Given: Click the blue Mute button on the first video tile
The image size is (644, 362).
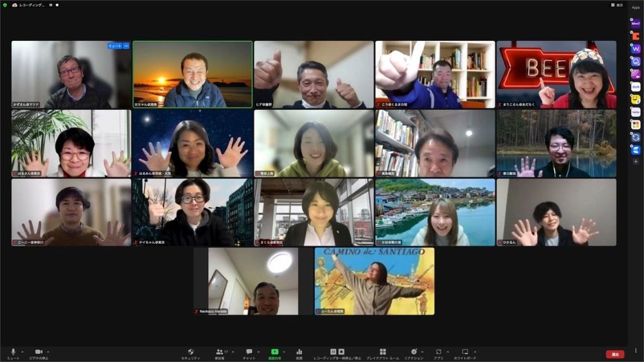Looking at the screenshot, I should point(114,46).
